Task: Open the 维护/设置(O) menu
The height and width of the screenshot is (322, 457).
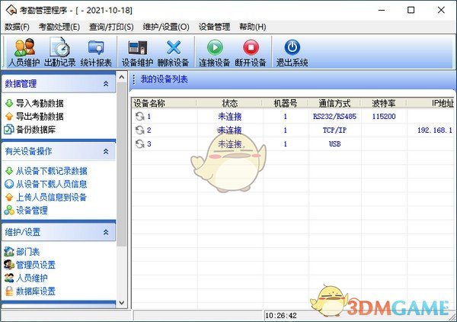Action: [x=166, y=27]
